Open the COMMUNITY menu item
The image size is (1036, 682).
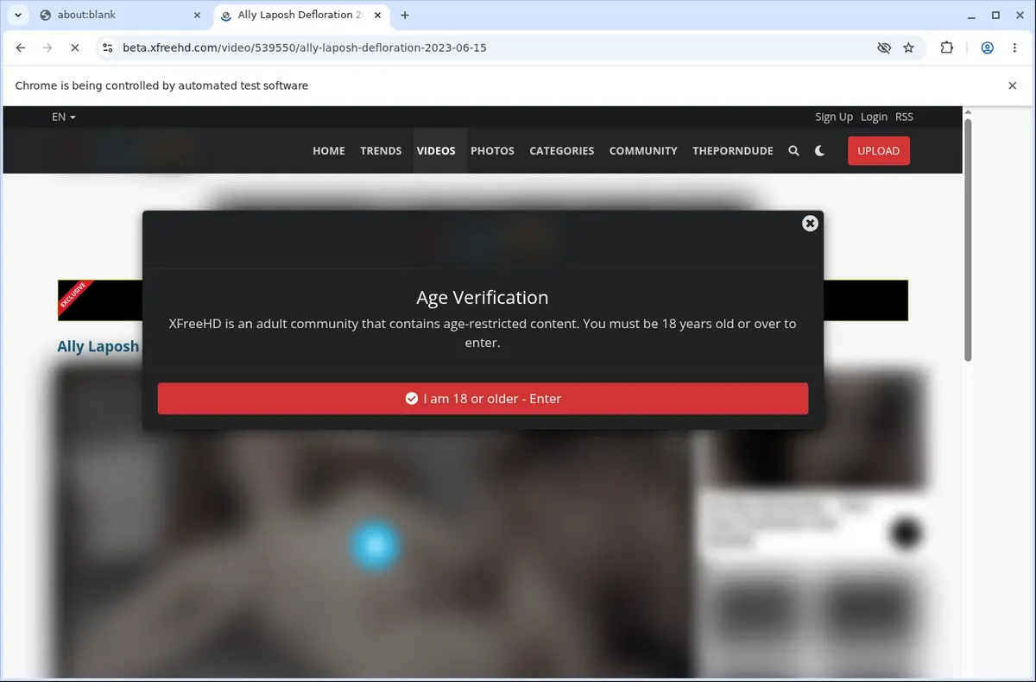(643, 150)
